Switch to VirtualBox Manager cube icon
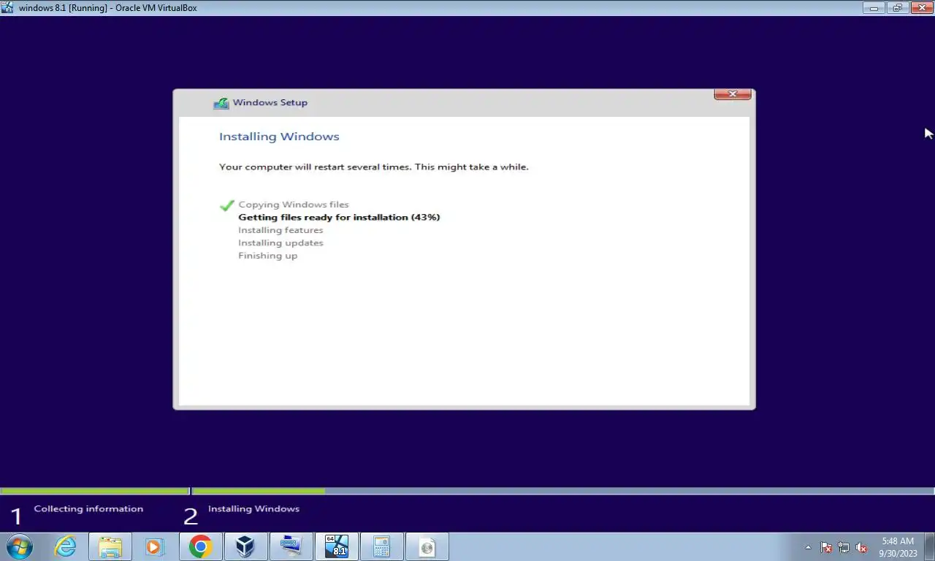This screenshot has width=935, height=561. click(x=245, y=546)
